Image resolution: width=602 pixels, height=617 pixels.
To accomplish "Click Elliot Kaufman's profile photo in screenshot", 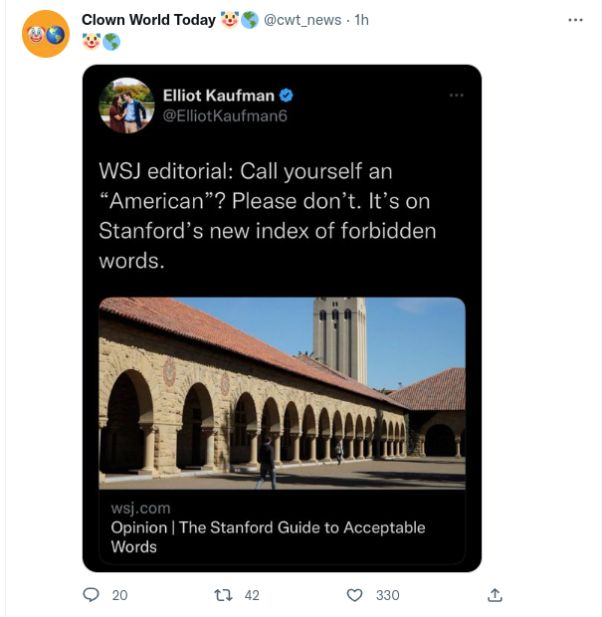I will [x=126, y=104].
